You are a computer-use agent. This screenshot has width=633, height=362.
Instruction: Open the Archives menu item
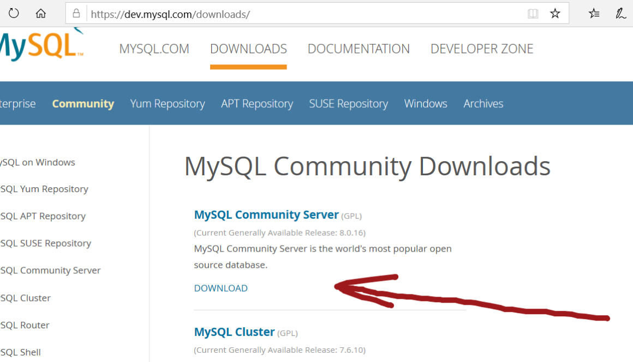(x=483, y=103)
